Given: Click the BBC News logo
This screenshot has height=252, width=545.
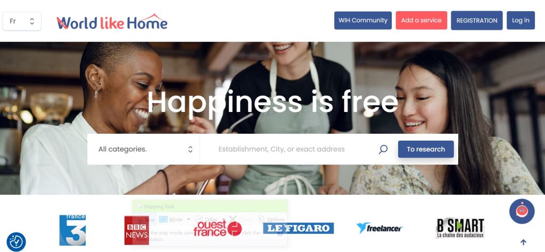Looking at the screenshot, I should click(x=137, y=230).
